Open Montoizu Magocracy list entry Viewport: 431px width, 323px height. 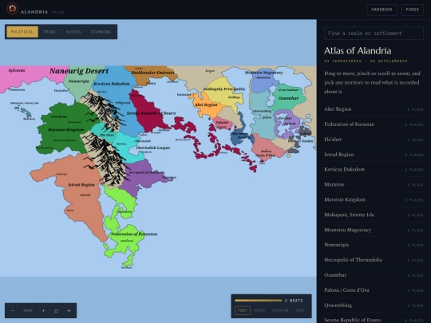tap(374, 230)
